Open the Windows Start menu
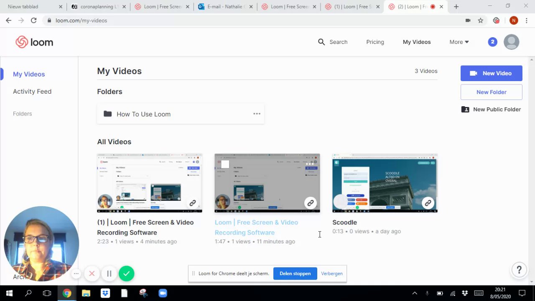 point(9,293)
